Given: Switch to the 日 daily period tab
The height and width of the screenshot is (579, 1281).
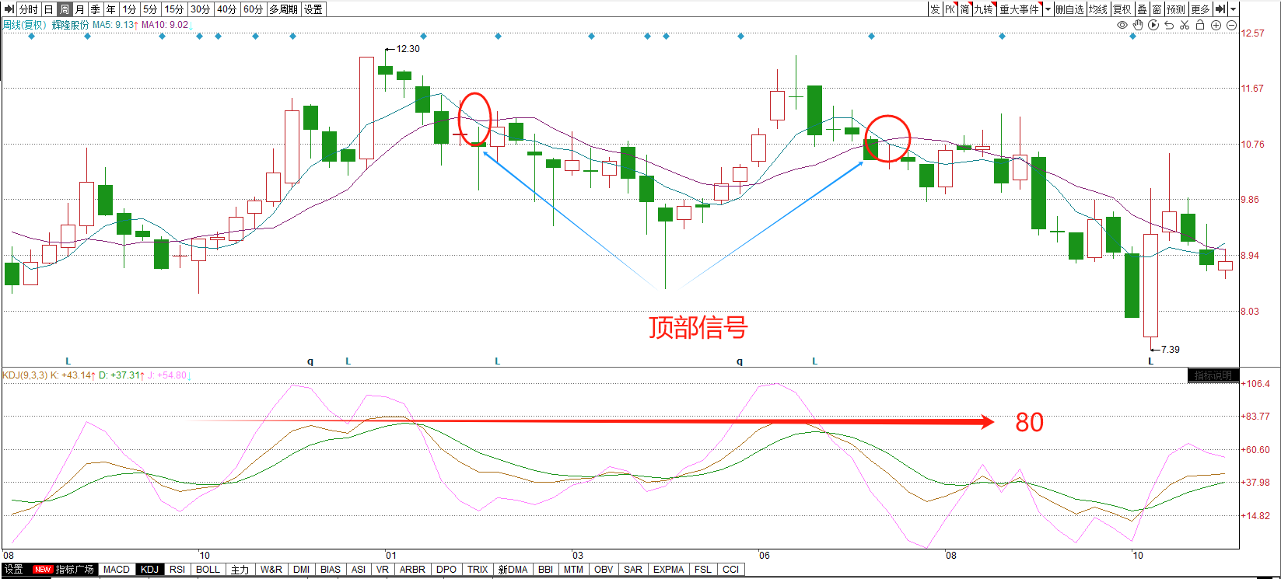Looking at the screenshot, I should tap(48, 9).
